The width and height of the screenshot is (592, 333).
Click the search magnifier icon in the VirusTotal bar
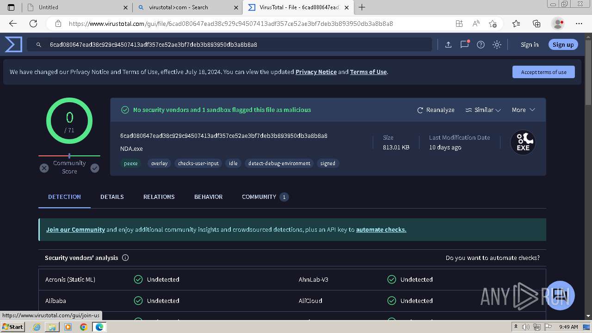click(x=39, y=45)
